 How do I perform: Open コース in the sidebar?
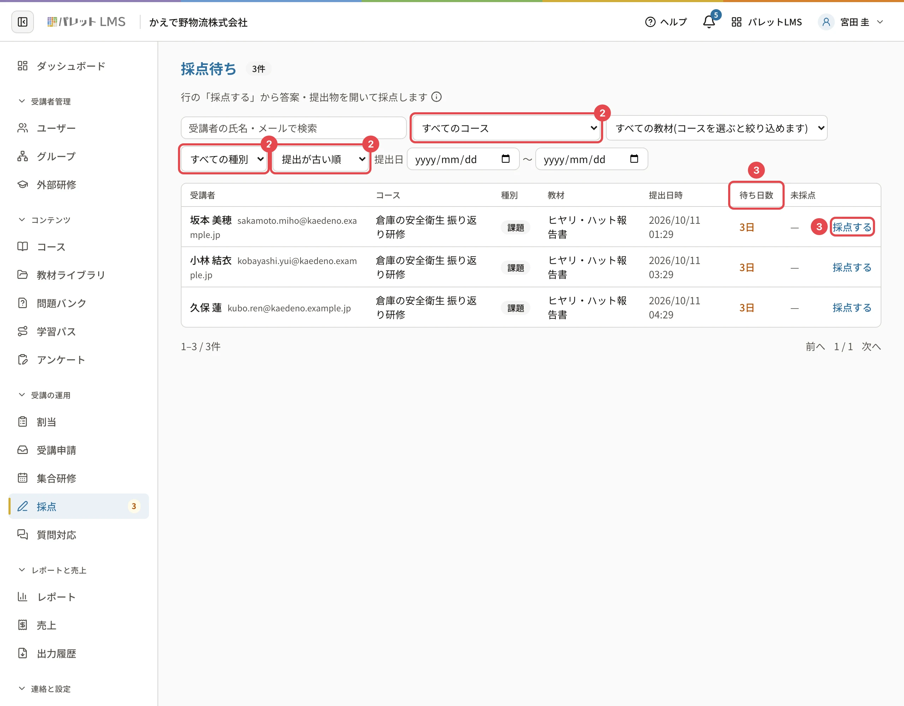click(x=79, y=247)
